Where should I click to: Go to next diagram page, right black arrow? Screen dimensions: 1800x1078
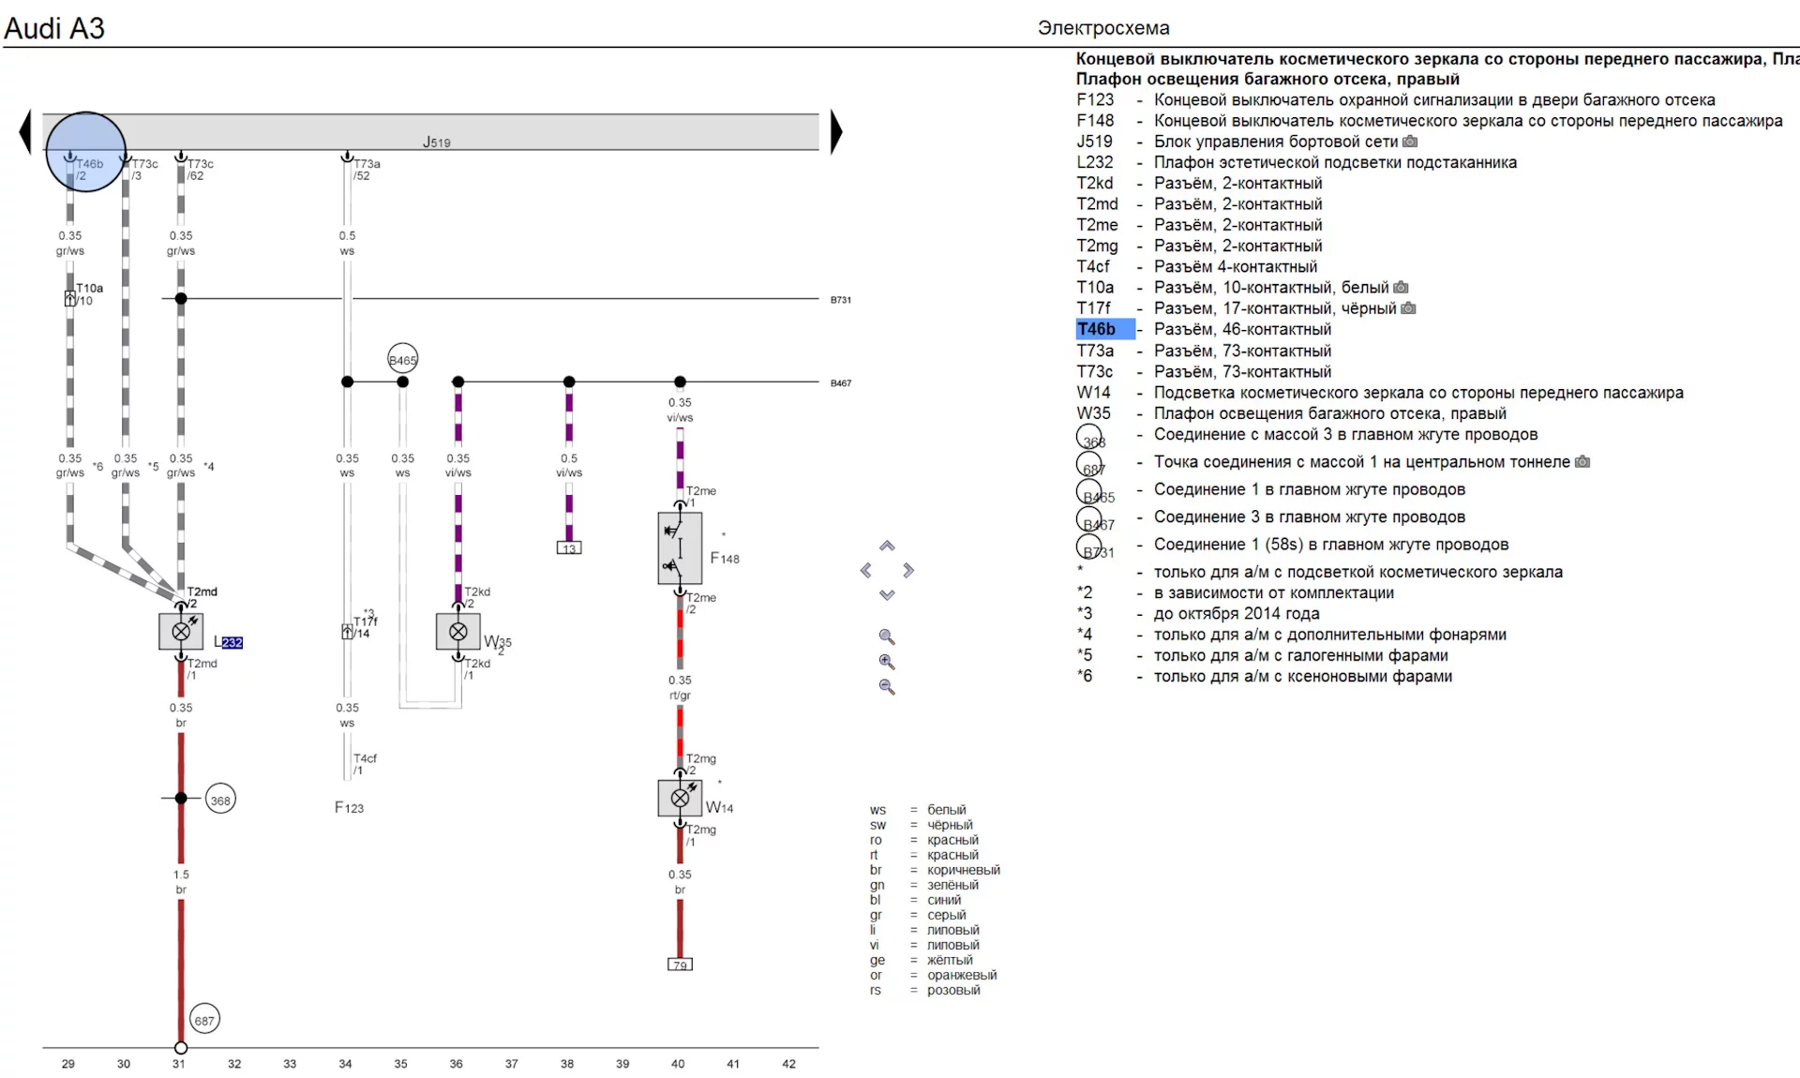pyautogui.click(x=836, y=132)
